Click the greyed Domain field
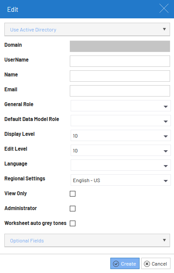 120,46
